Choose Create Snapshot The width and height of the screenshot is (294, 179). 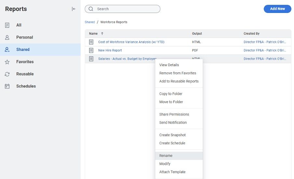172,135
